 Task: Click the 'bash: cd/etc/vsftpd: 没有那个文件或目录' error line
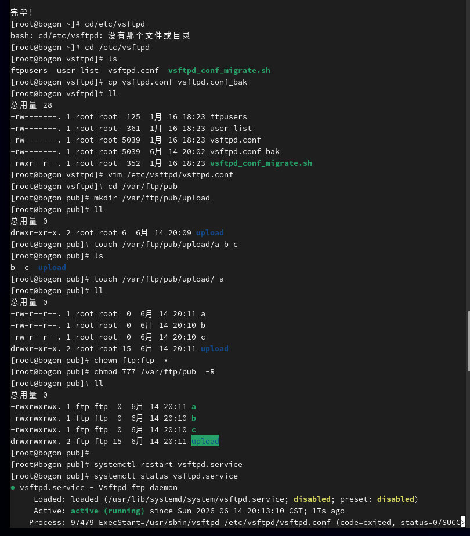(x=100, y=36)
